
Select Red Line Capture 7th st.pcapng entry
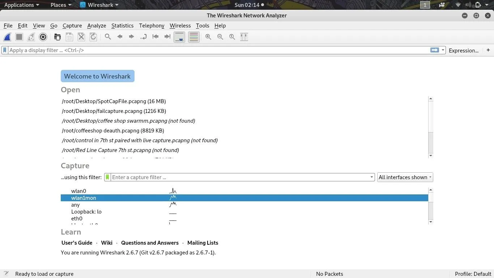(120, 150)
